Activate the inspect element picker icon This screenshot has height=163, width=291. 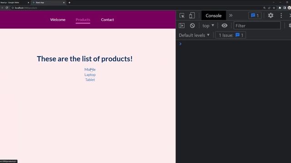coord(182,15)
